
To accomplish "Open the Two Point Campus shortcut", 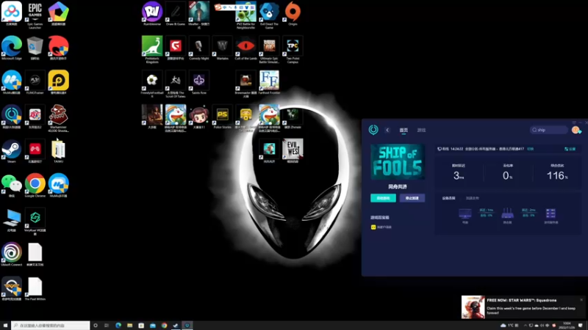I will pyautogui.click(x=293, y=50).
